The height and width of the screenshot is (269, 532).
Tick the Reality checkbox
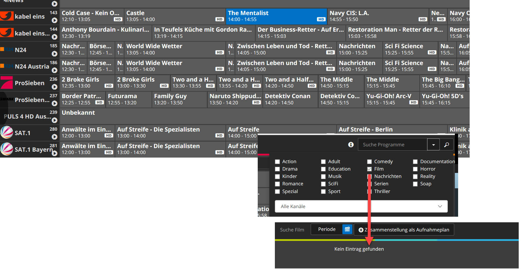point(415,176)
